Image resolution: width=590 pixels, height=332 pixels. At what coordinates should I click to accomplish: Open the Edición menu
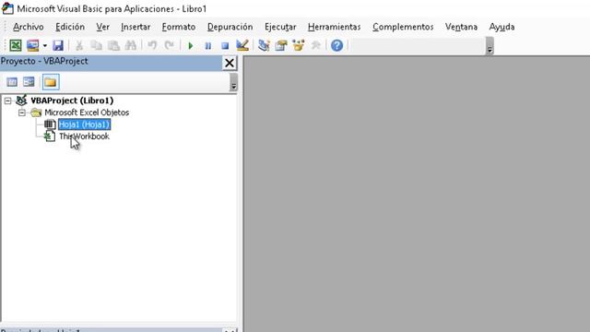[x=70, y=27]
